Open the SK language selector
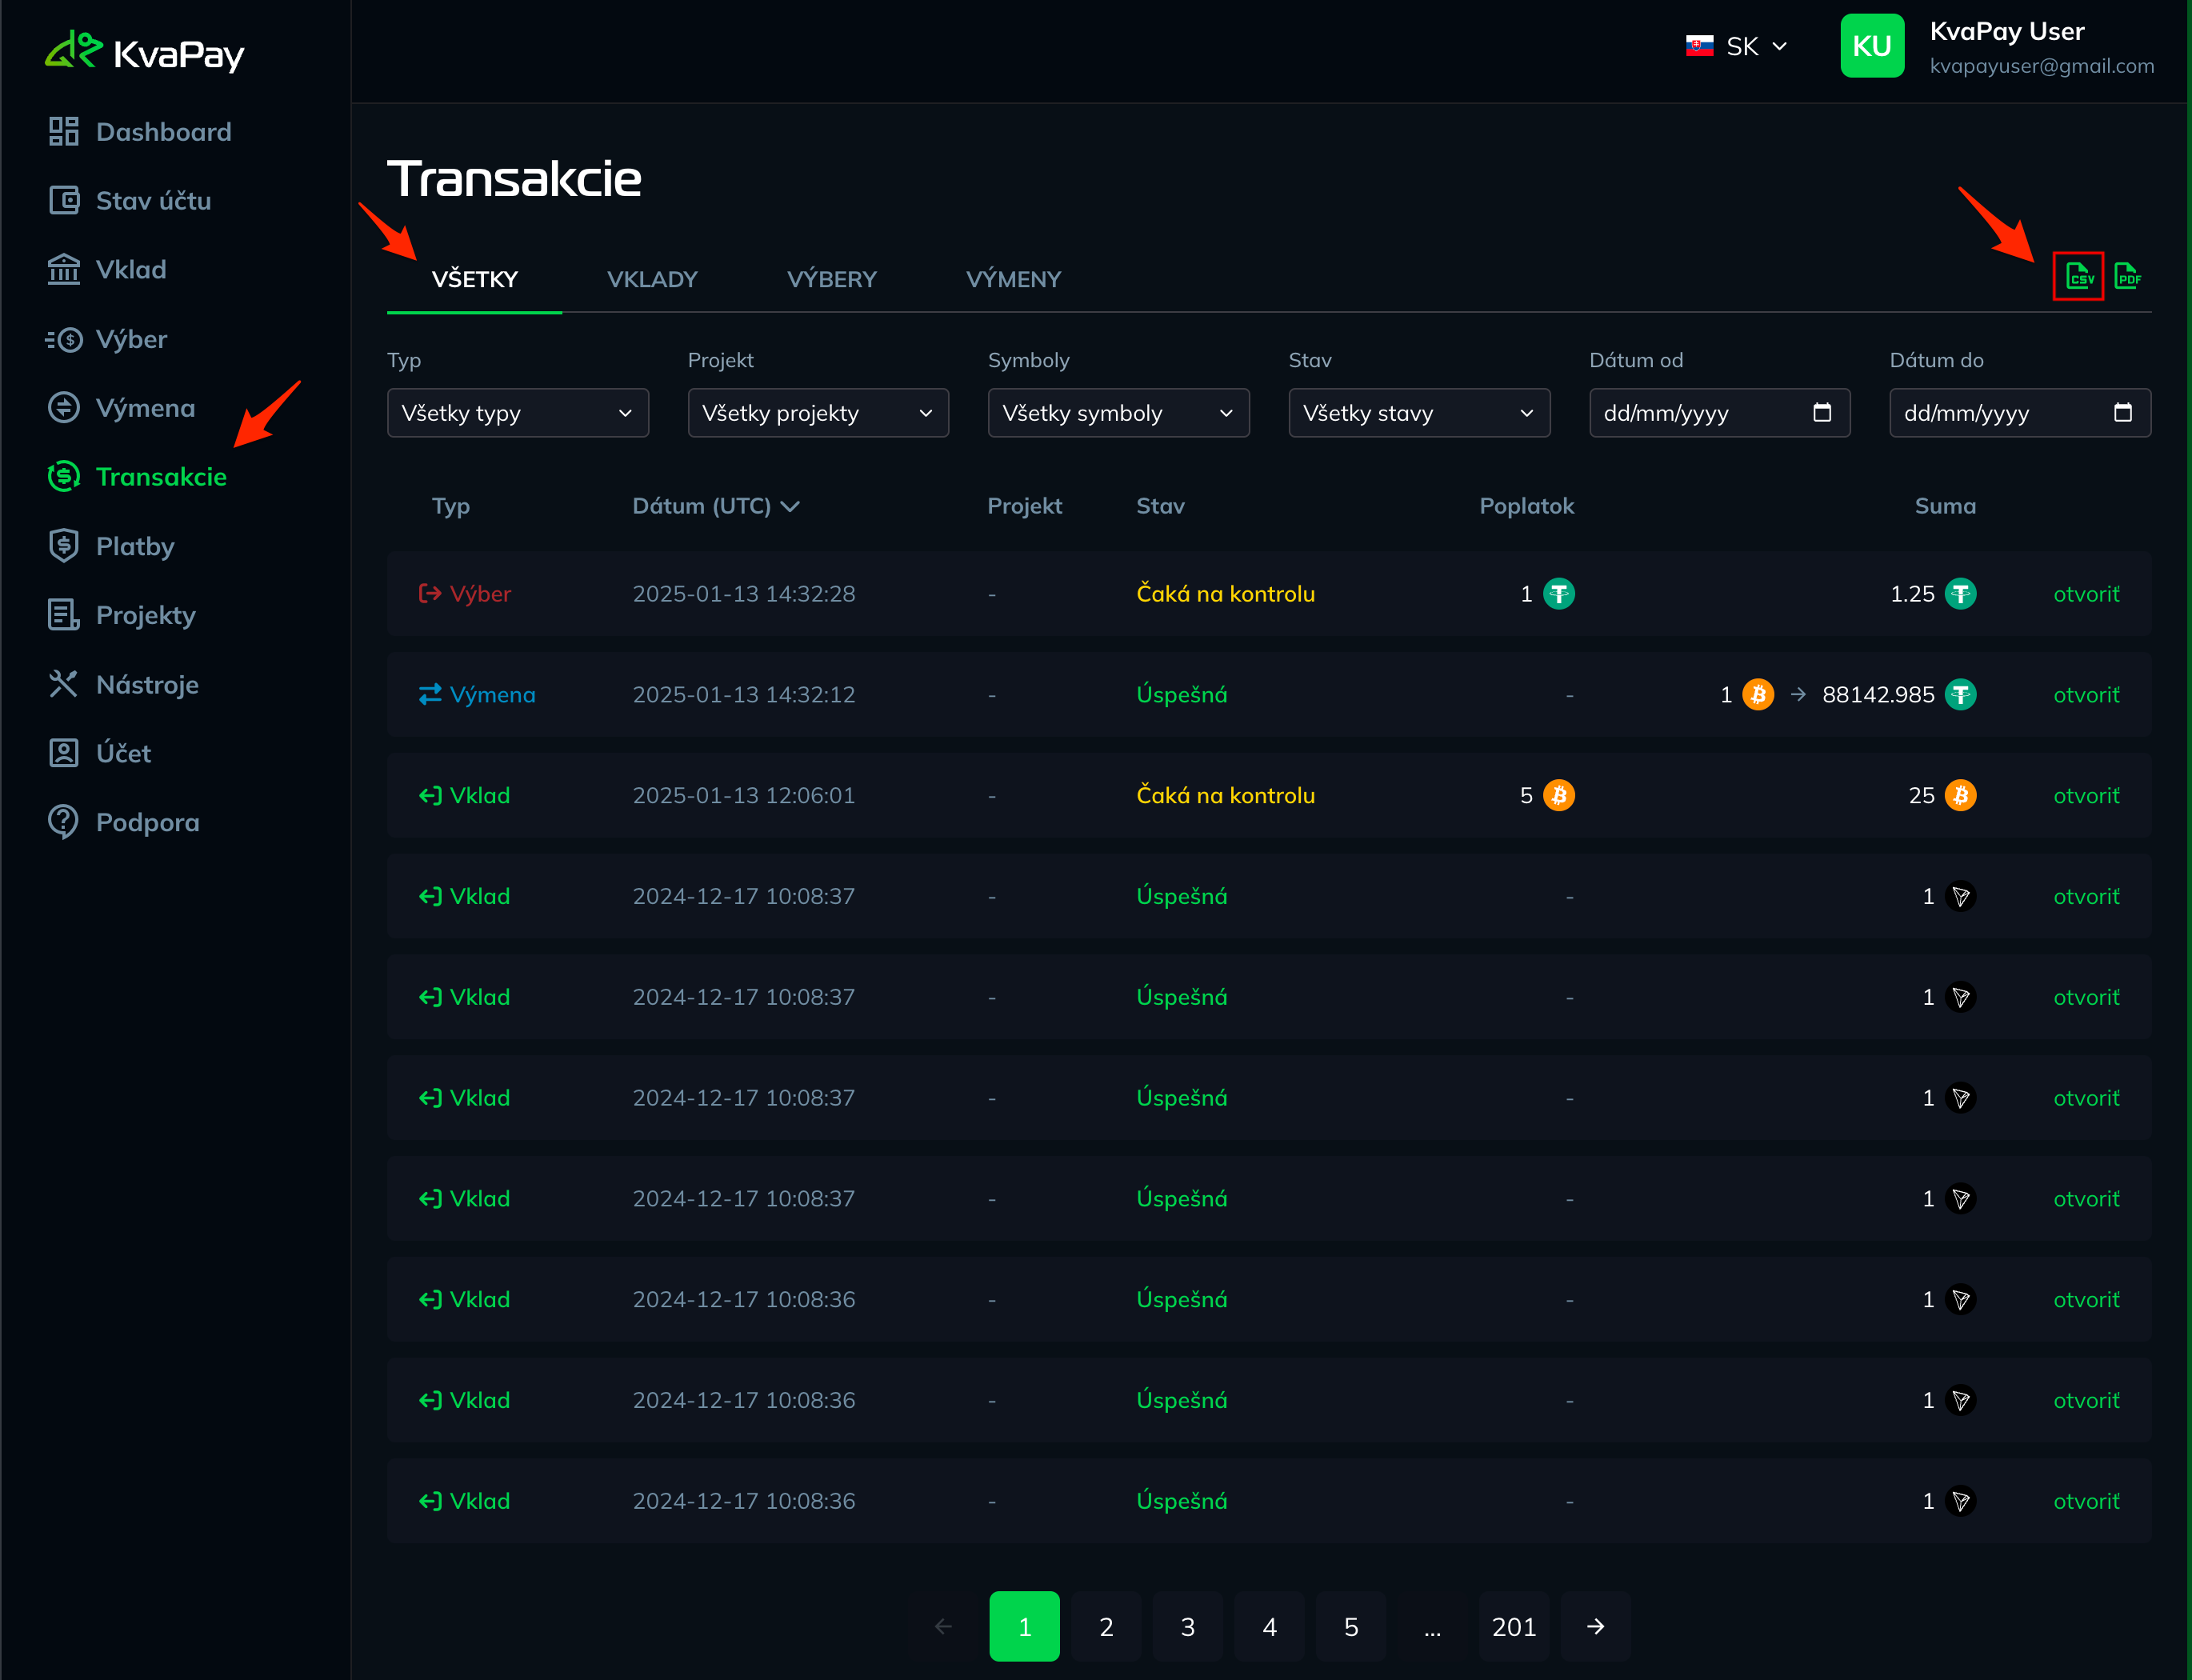 tap(1737, 47)
